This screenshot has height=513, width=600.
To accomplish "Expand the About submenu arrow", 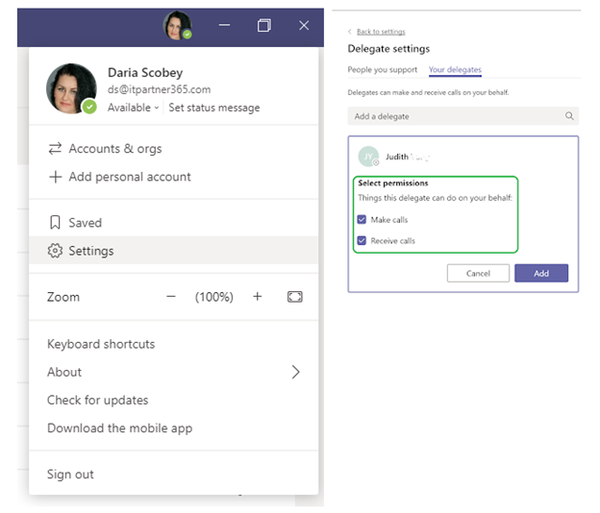I will tap(295, 372).
